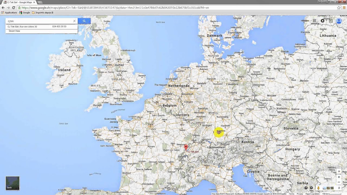Click the secure HTTPS padlock icon
Screen dimensions: 347x195
(20, 8)
